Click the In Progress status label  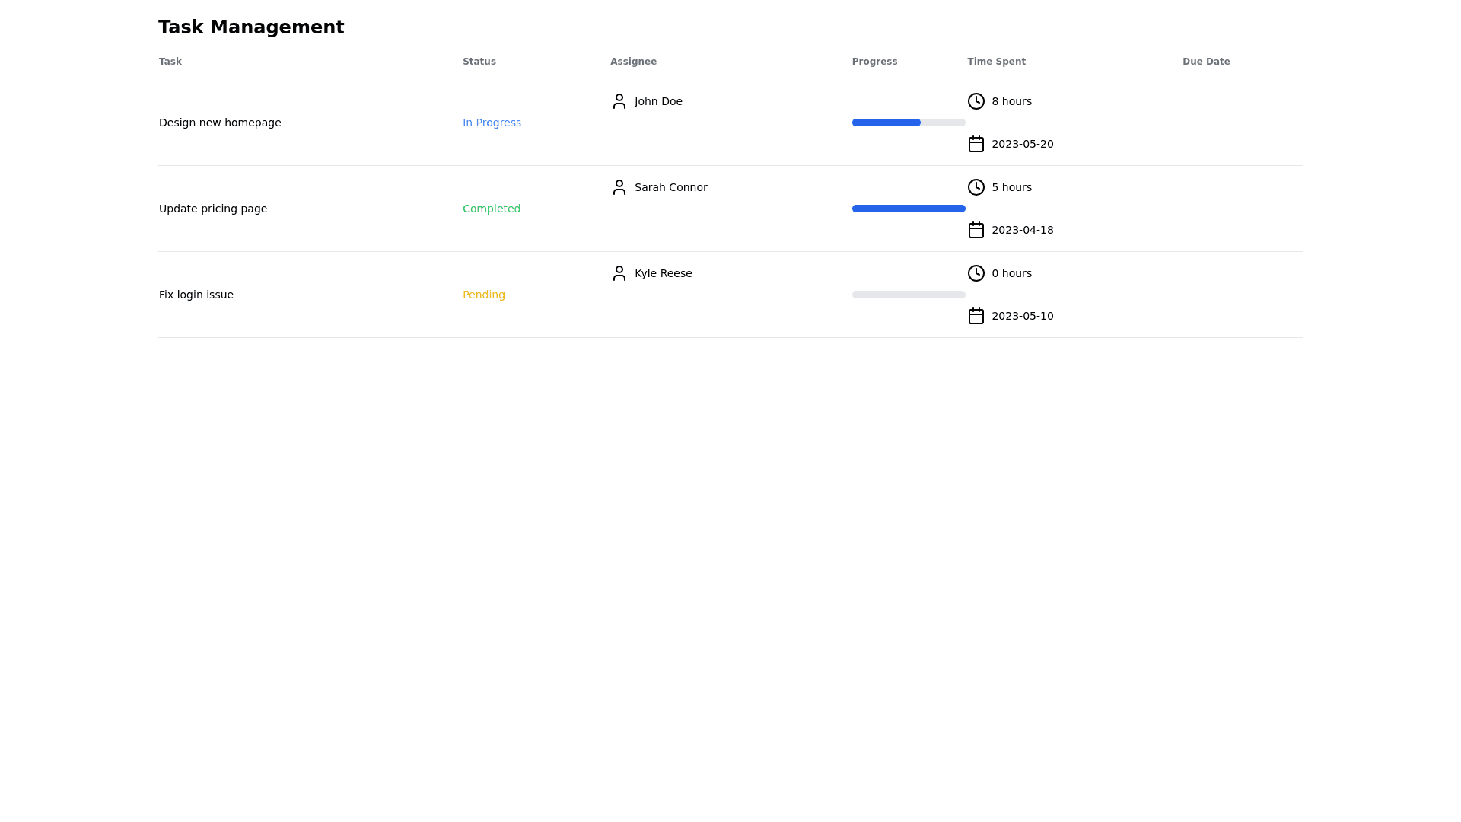pos(492,123)
